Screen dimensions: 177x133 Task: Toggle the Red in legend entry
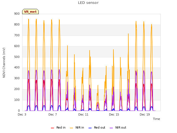58,127
